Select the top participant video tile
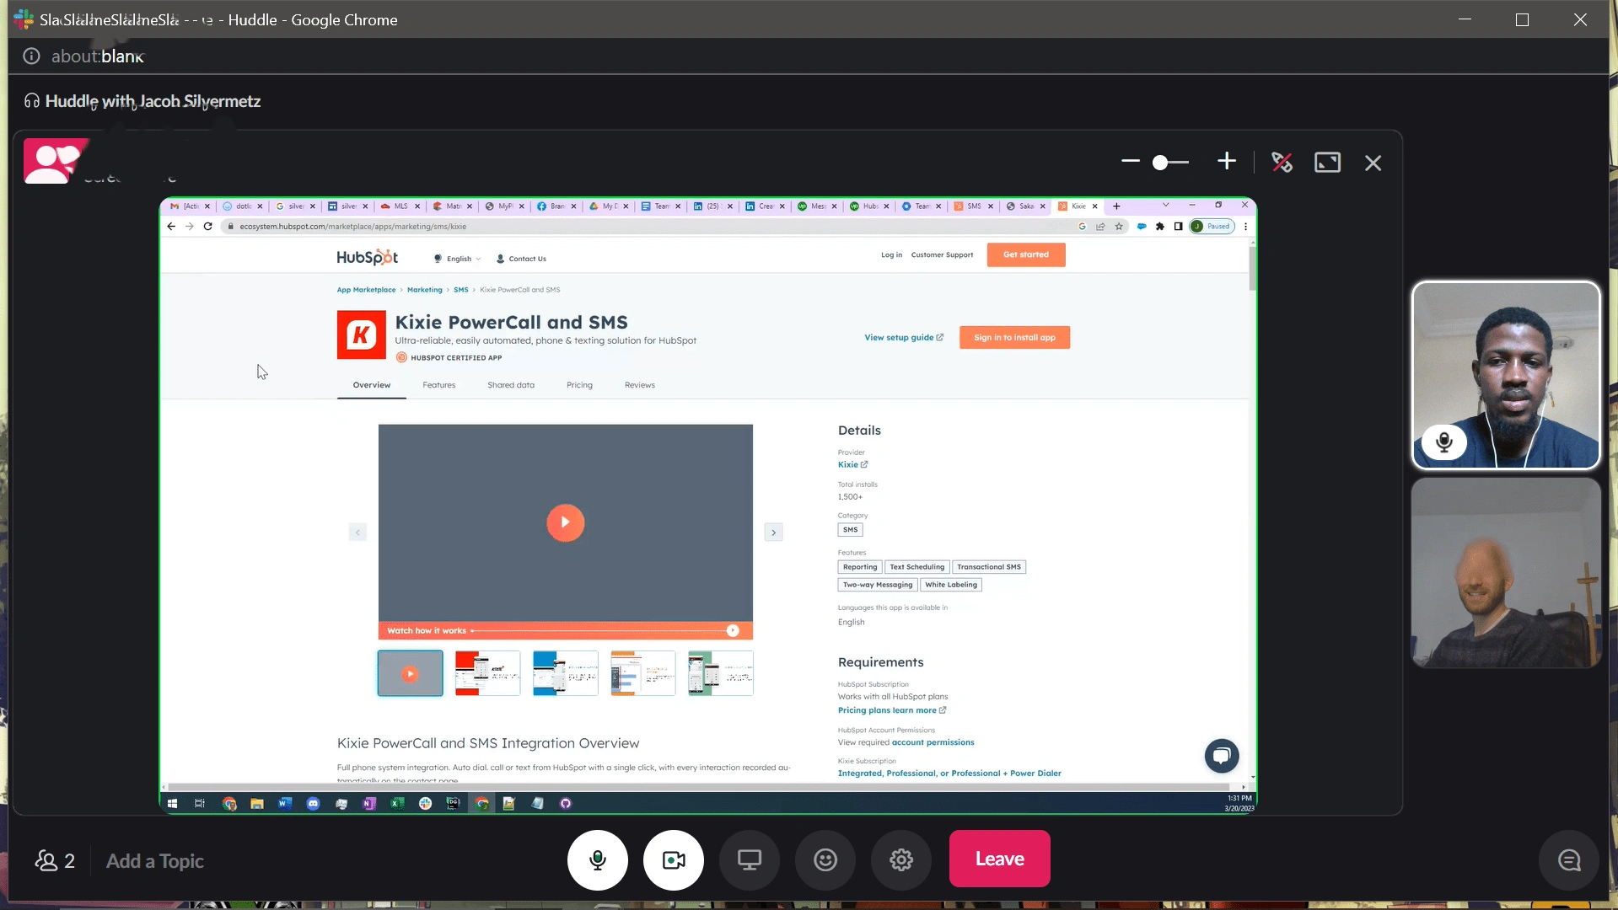This screenshot has width=1618, height=910. click(x=1506, y=375)
